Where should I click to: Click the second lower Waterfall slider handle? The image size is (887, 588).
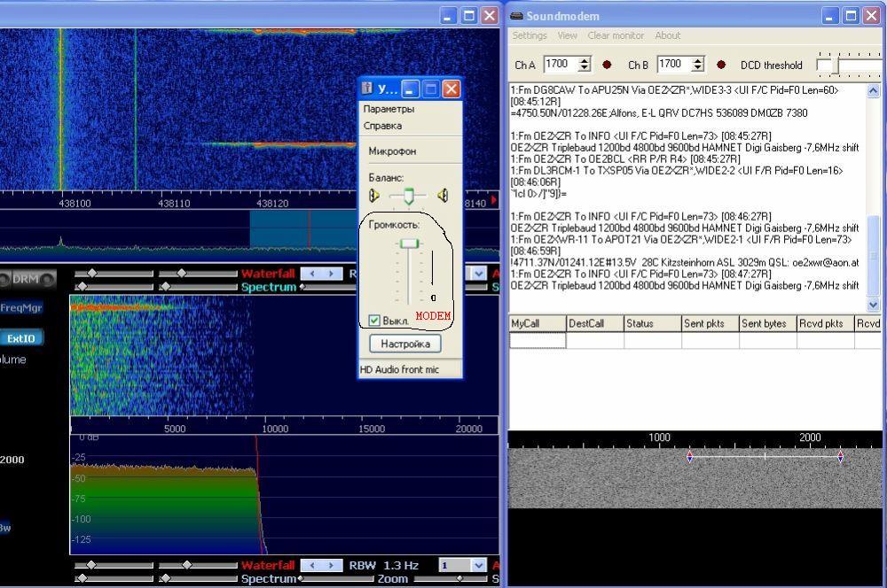(x=186, y=565)
